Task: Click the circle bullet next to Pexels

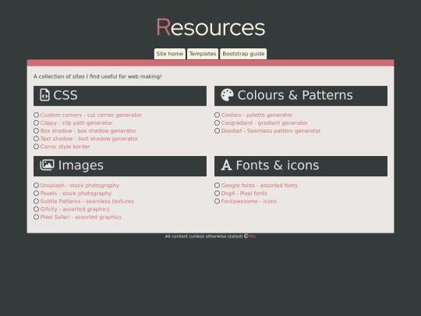Action: [36, 194]
